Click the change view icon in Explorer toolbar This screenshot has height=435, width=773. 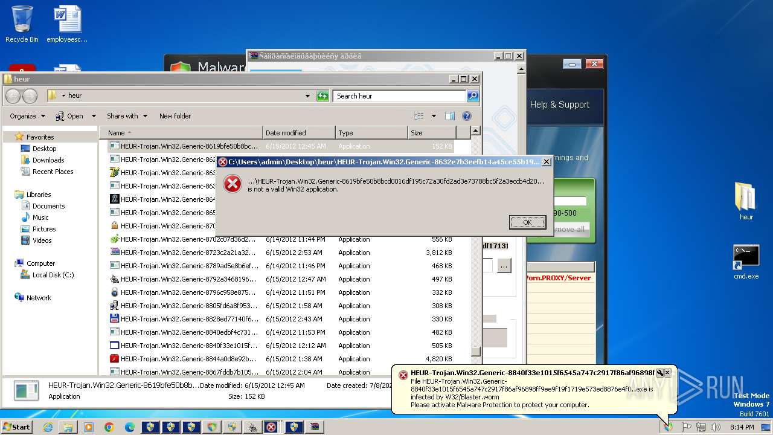coord(419,116)
